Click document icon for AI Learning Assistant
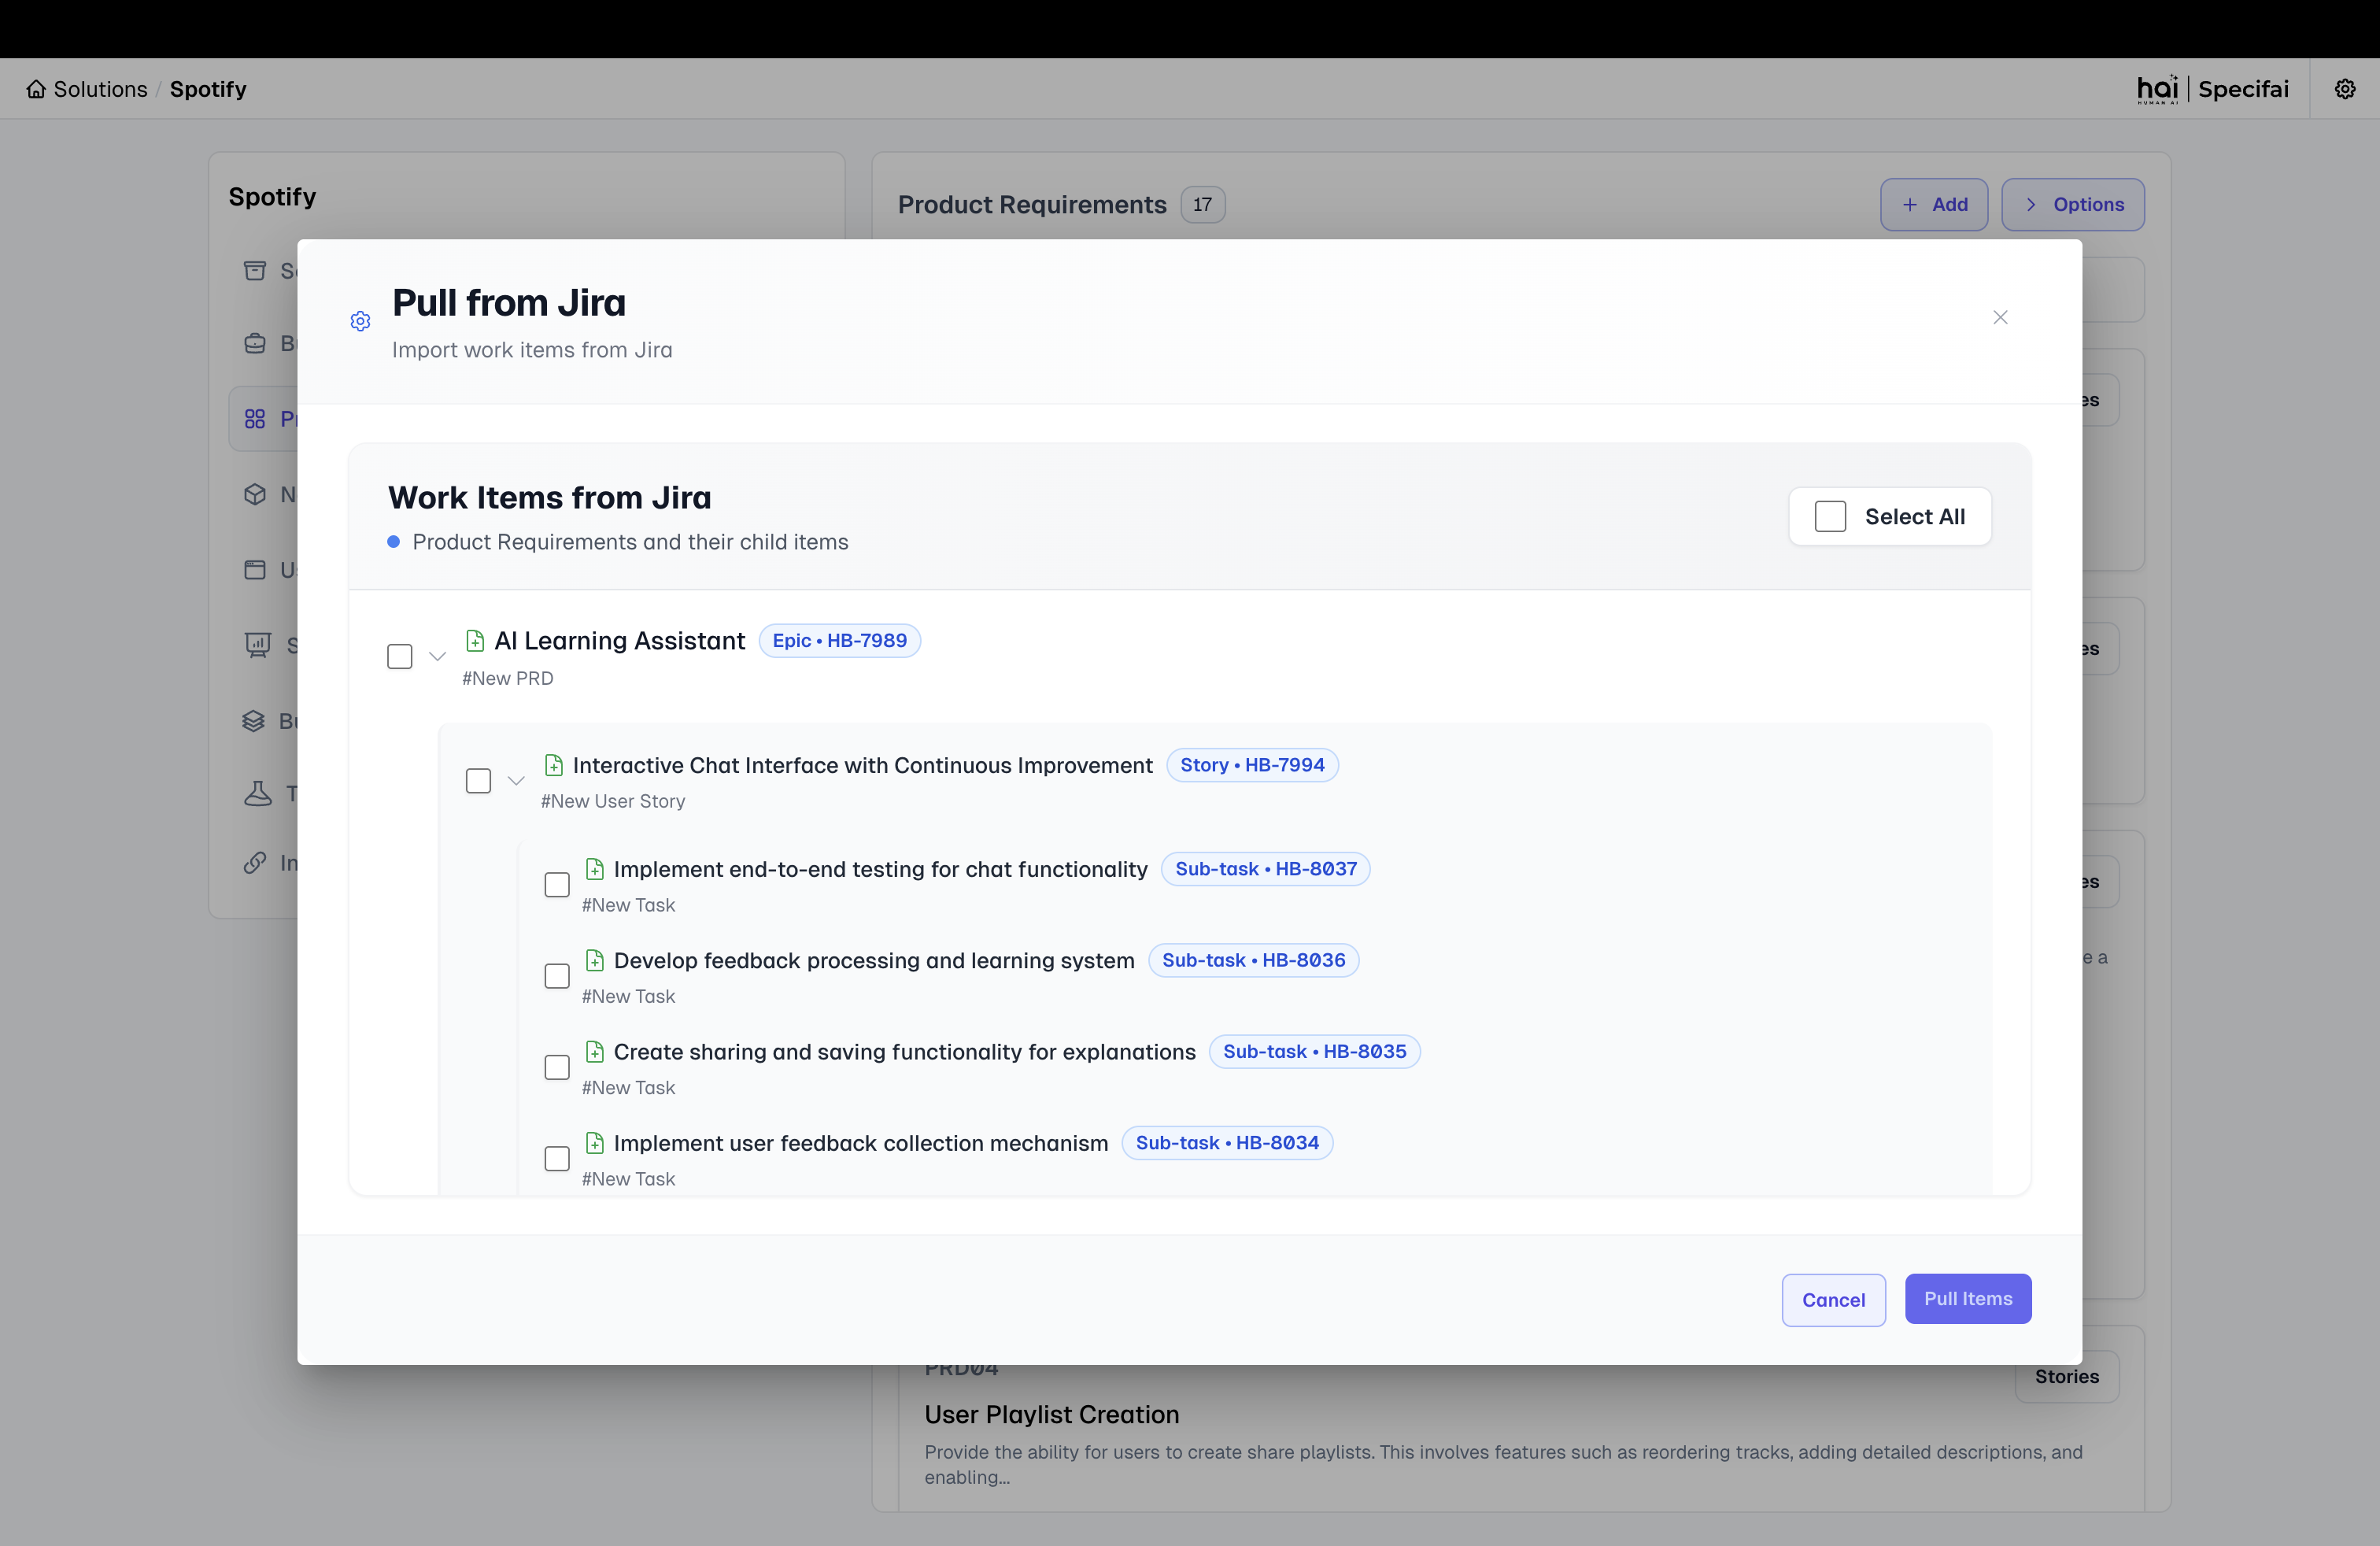Image resolution: width=2380 pixels, height=1546 pixels. tap(475, 640)
